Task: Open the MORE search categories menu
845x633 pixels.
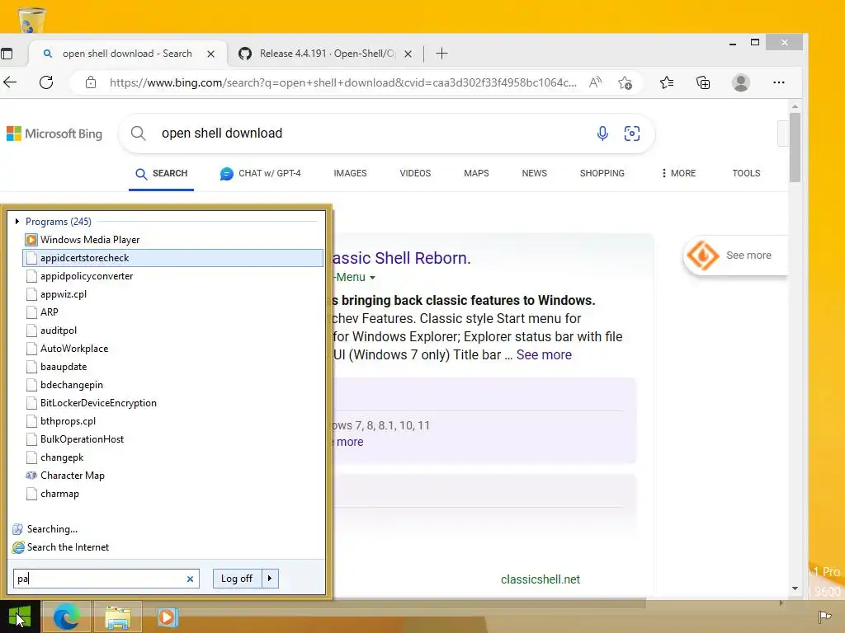Action: point(678,173)
